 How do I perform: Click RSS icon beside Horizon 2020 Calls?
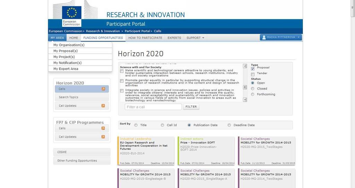[103, 89]
